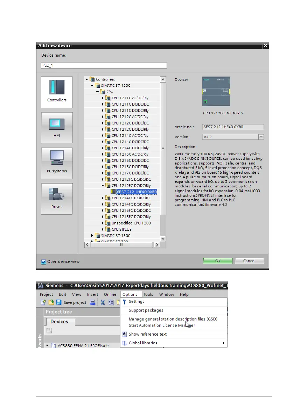Collapse the CPU folder node
This screenshot has height=416, width=294.
97,92
